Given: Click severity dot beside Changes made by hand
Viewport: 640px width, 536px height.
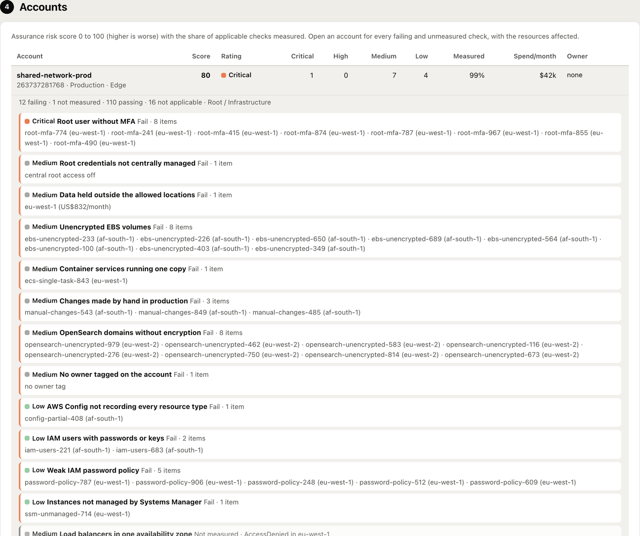Looking at the screenshot, I should 27,301.
